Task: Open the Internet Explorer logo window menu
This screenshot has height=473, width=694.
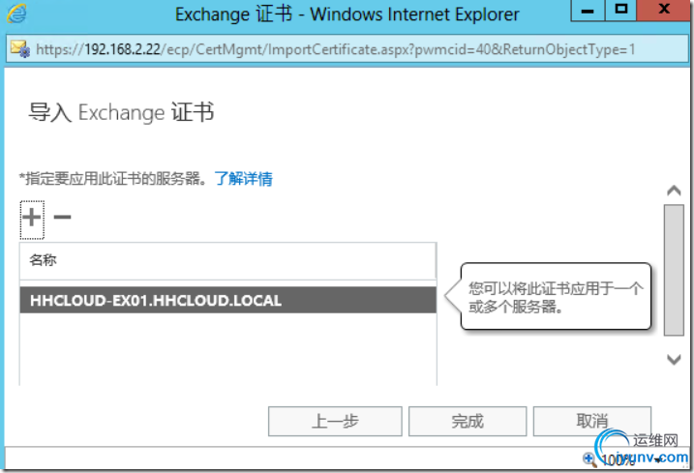Action: [x=16, y=14]
